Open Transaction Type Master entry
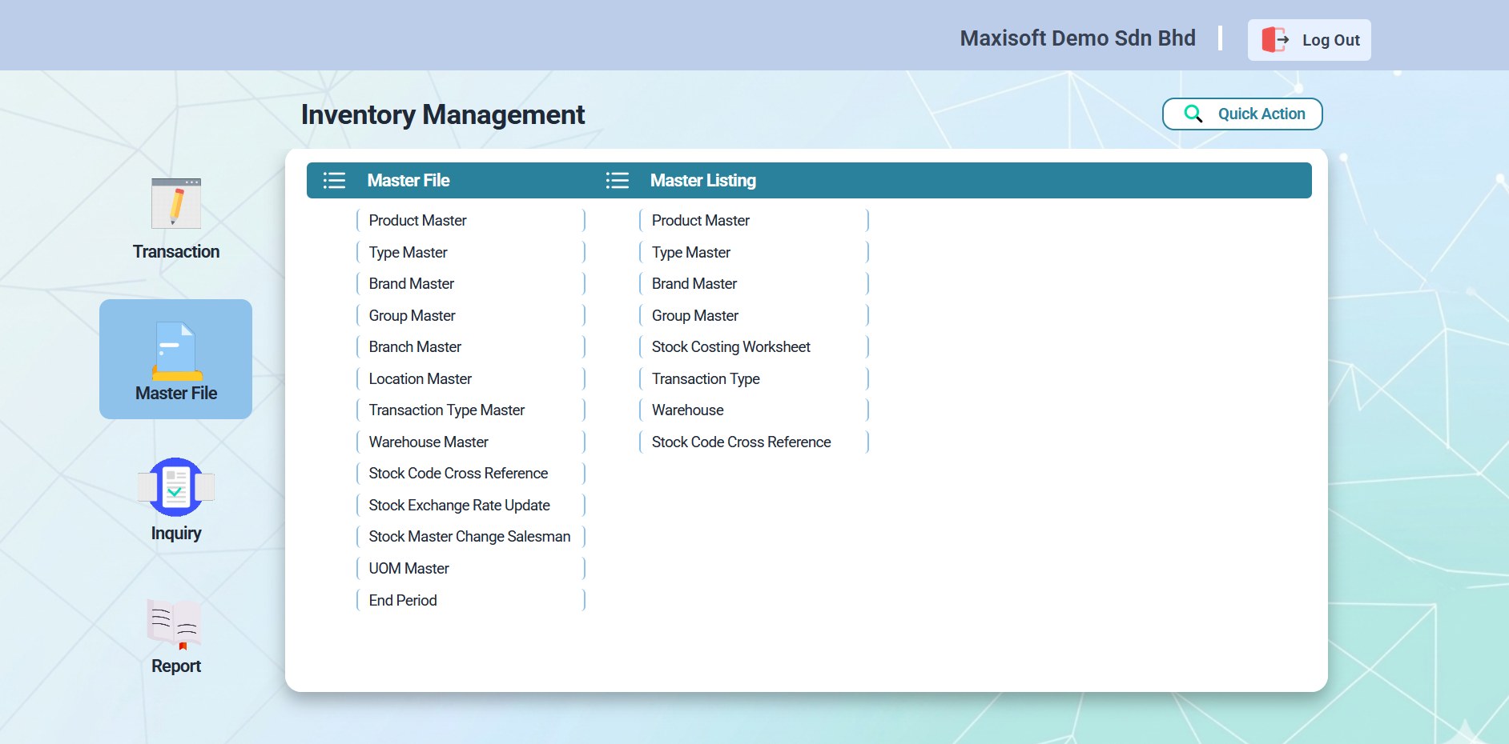 (x=471, y=410)
